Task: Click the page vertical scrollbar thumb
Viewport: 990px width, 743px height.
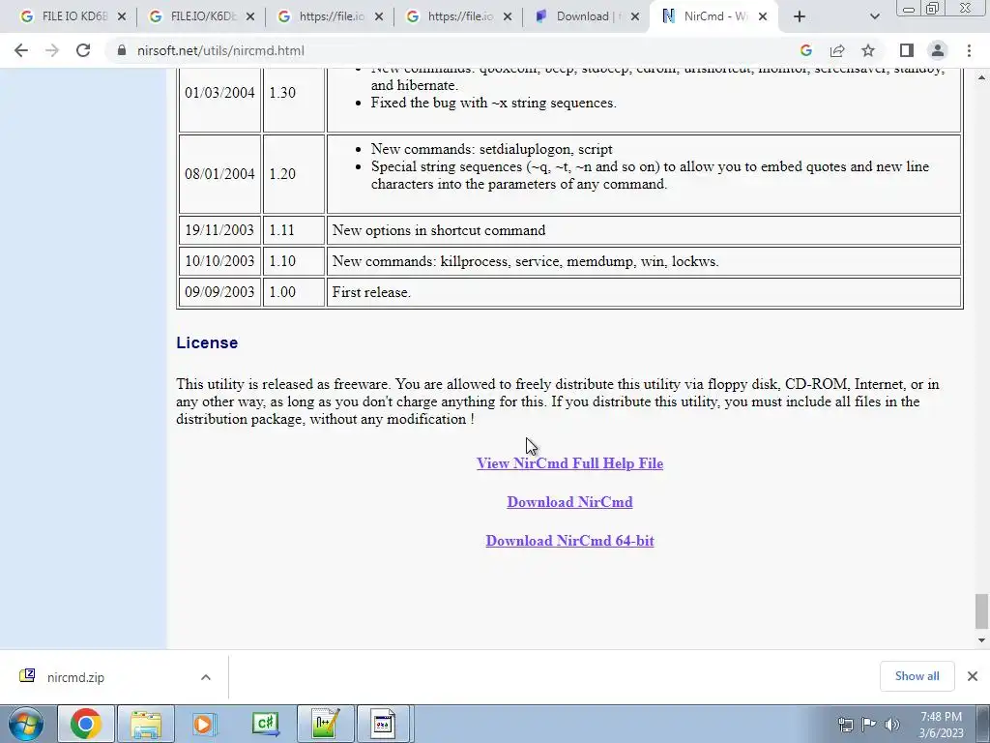Action: click(981, 611)
